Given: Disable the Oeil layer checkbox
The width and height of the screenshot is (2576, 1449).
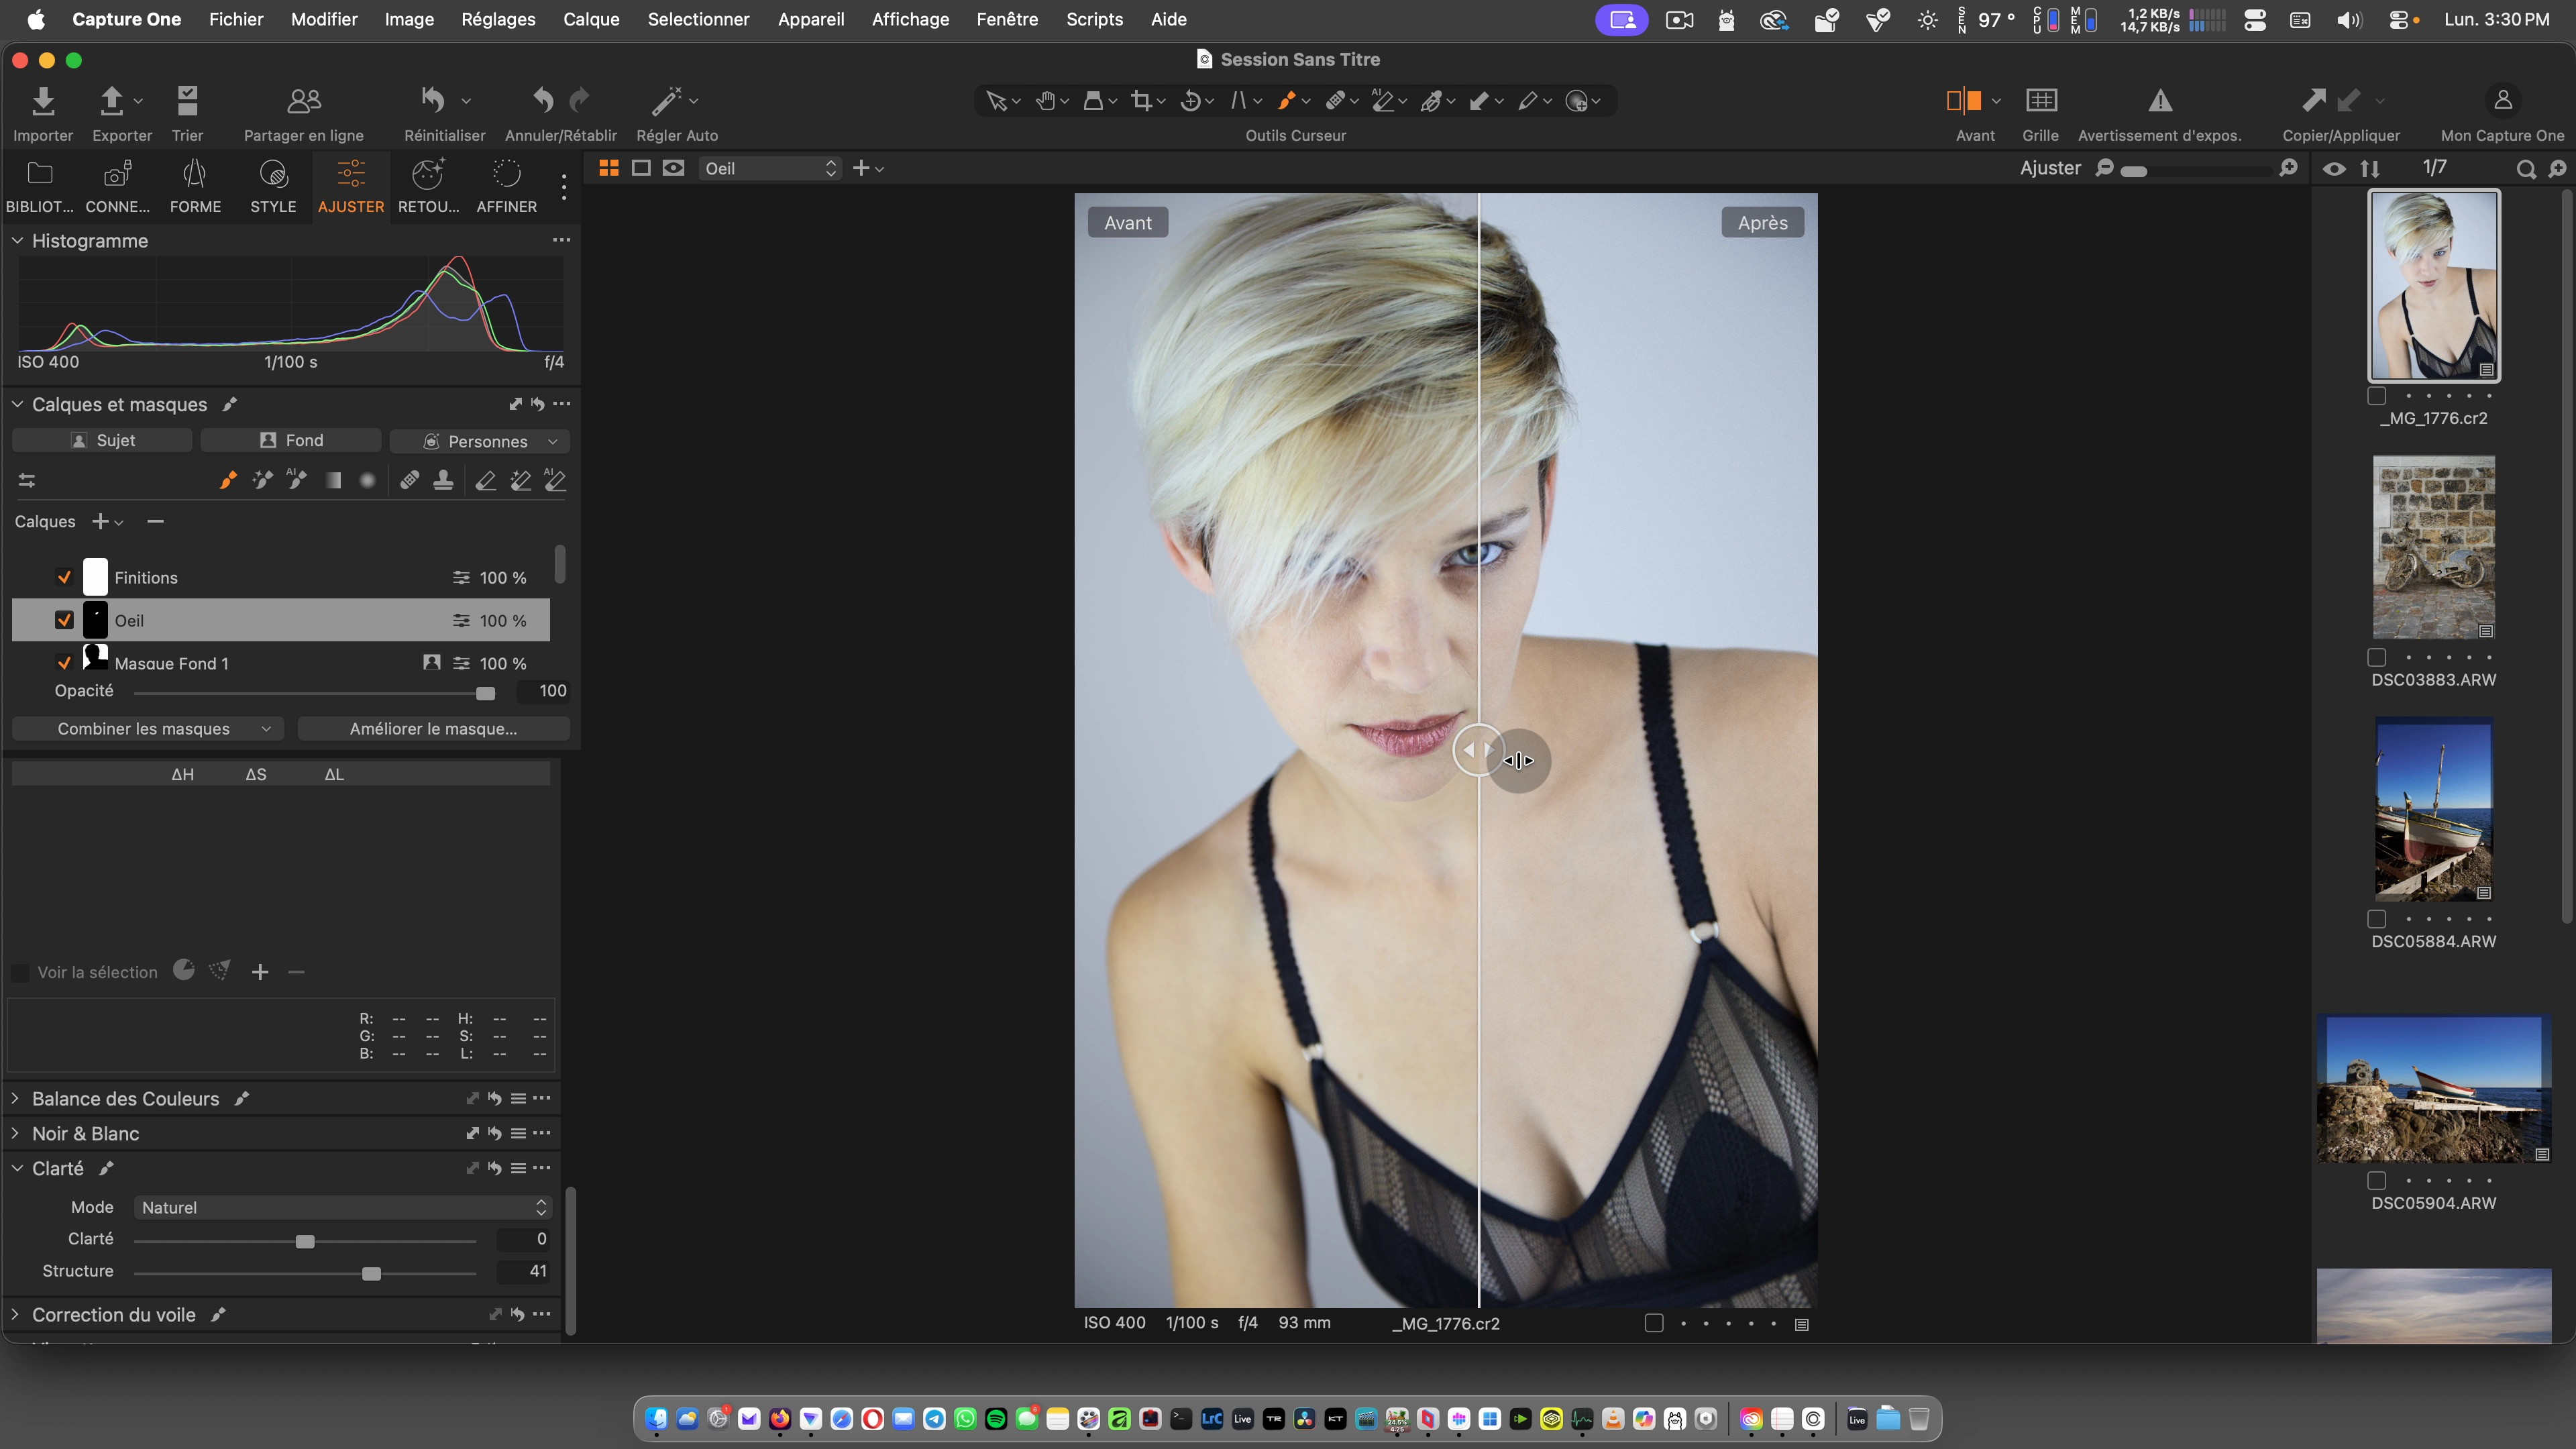Looking at the screenshot, I should [x=64, y=620].
